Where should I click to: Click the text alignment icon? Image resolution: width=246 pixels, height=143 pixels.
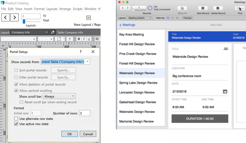click(x=97, y=39)
